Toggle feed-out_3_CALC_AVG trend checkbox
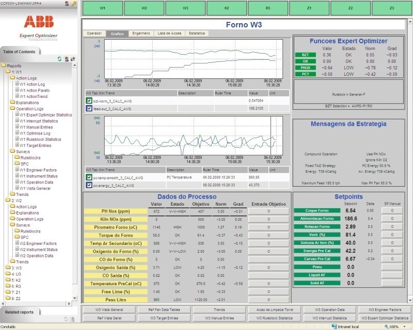Image resolution: width=413 pixels, height=330 pixels. (x=89, y=108)
